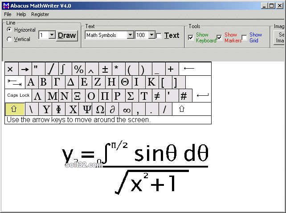Click the asterisk key

119,69
